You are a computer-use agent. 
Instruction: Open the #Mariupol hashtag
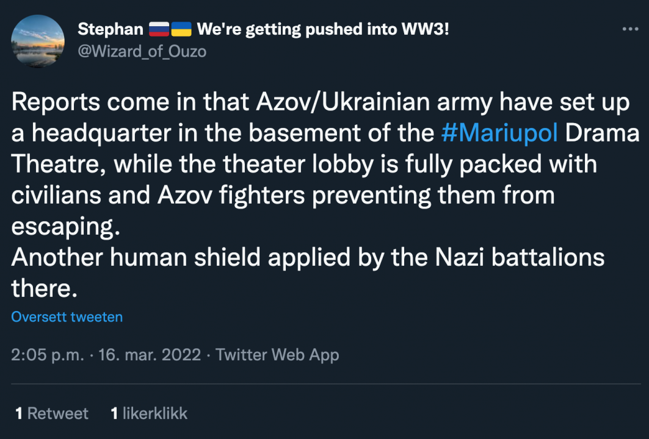[x=499, y=133]
